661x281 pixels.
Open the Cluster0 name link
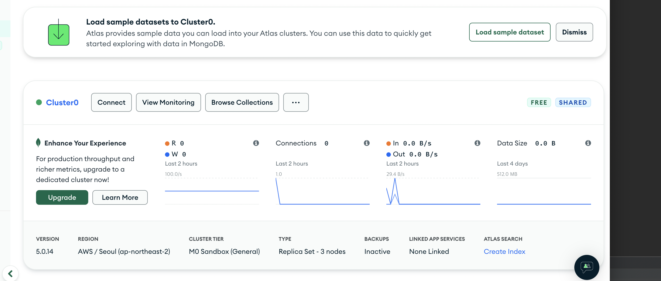point(62,102)
